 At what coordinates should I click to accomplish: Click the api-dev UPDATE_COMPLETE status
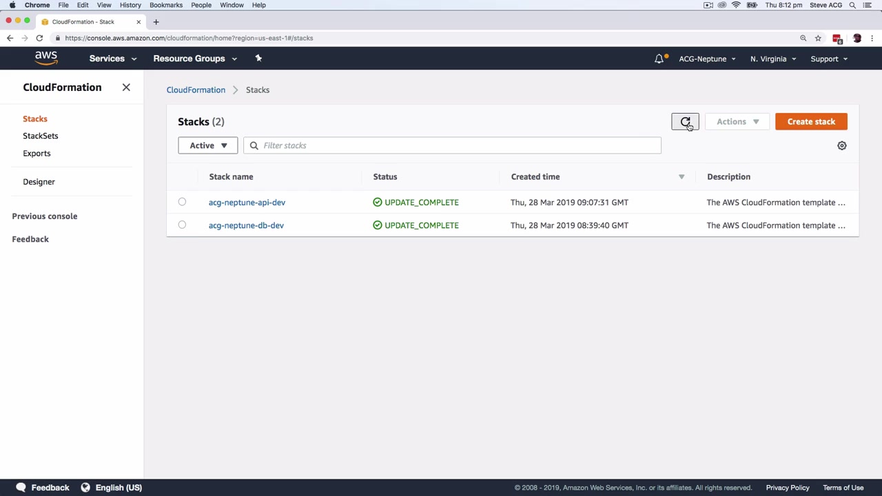point(416,203)
